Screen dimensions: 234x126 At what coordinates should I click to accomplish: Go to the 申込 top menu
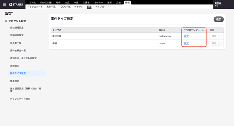coord(76,2)
